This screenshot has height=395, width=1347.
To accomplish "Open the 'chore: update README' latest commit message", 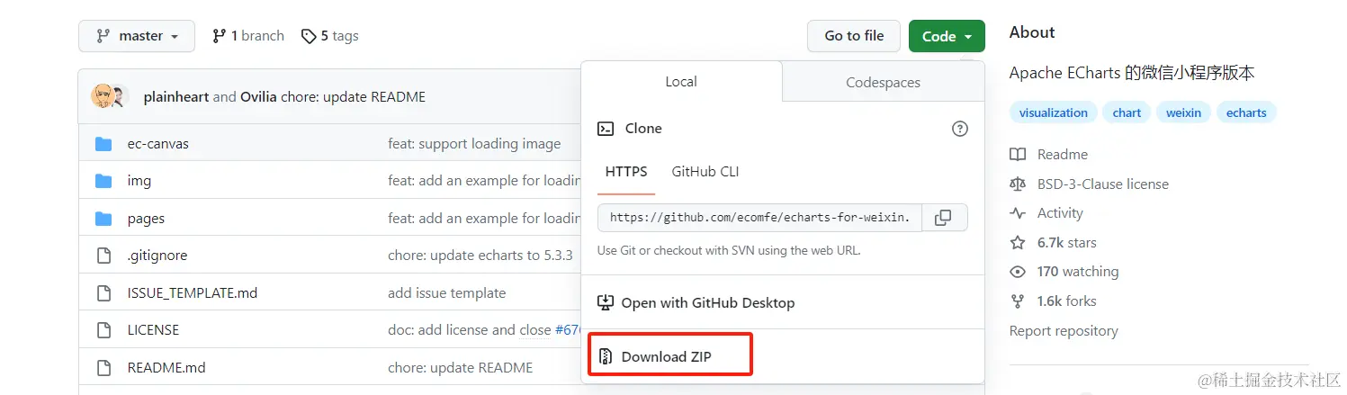I will pos(354,97).
